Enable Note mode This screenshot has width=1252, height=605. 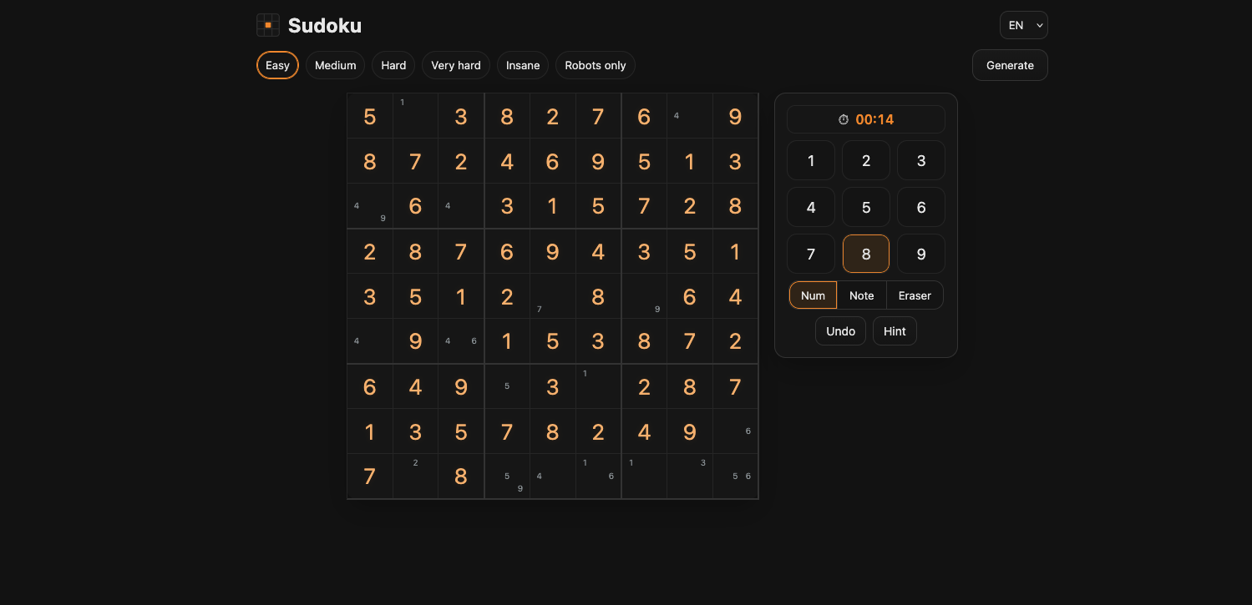[x=861, y=295]
